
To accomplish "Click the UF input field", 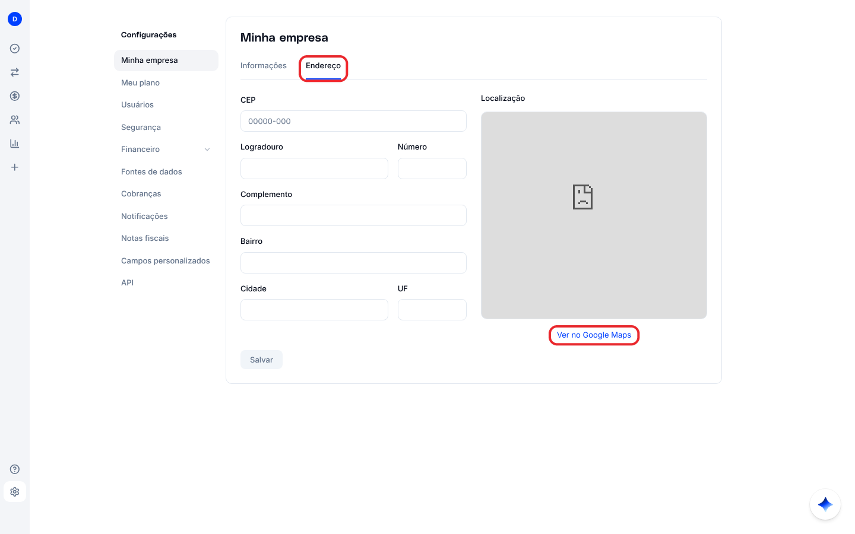I will pos(432,310).
